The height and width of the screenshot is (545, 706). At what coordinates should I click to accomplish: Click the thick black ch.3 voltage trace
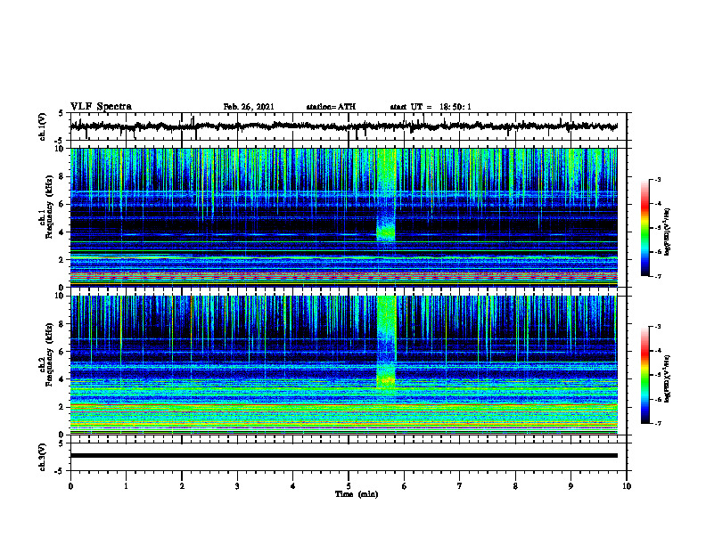tap(343, 456)
